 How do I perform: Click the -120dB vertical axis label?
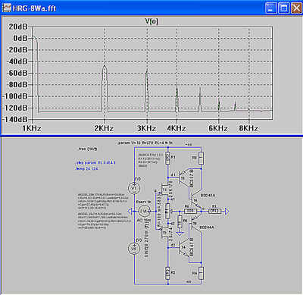pyautogui.click(x=15, y=108)
